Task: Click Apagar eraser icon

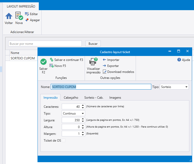Action: point(27,20)
